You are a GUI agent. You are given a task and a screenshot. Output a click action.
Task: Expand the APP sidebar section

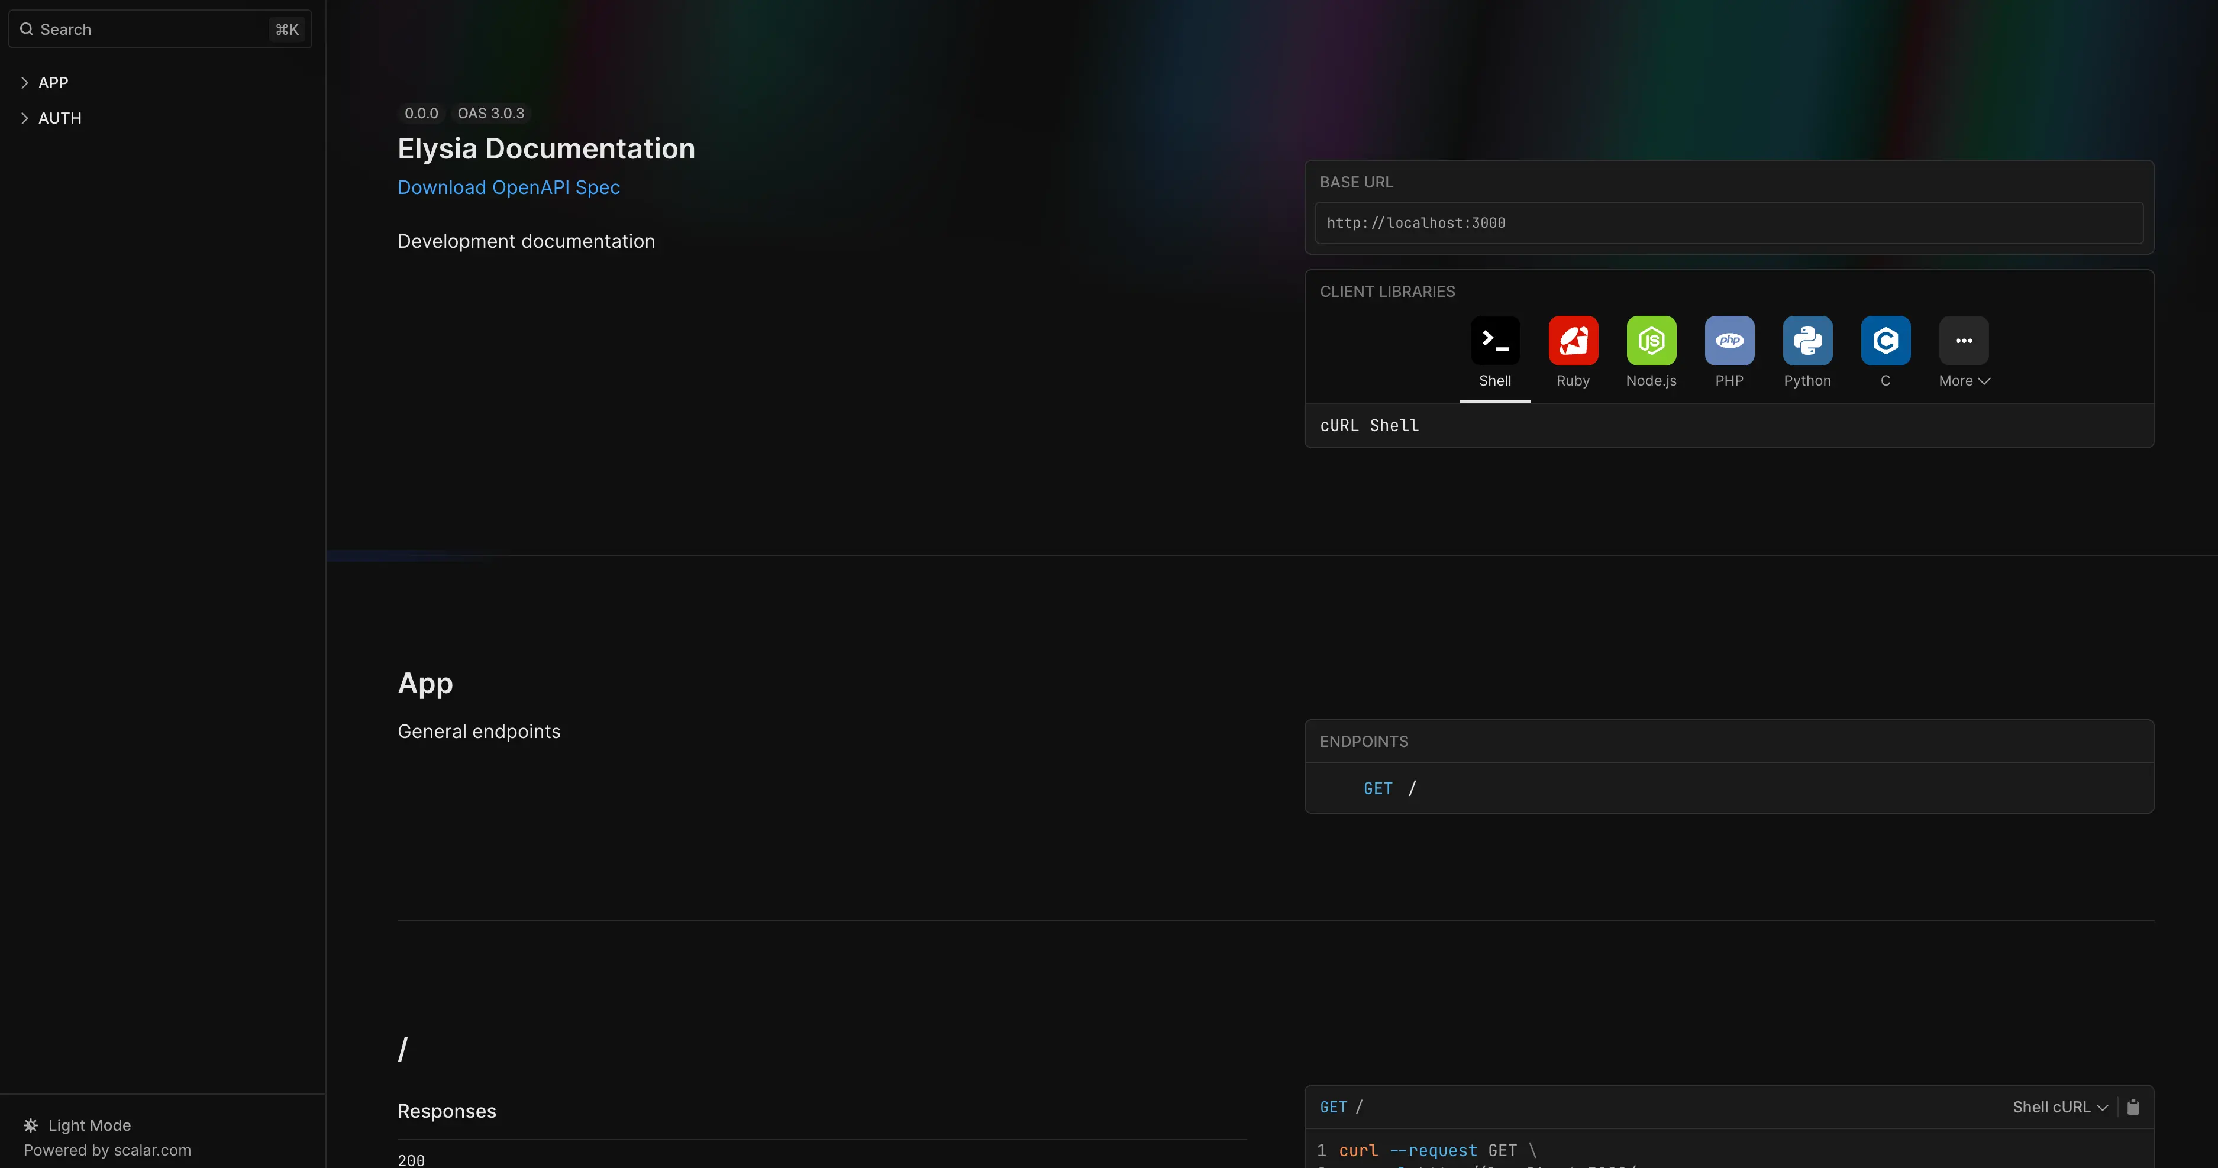[24, 83]
